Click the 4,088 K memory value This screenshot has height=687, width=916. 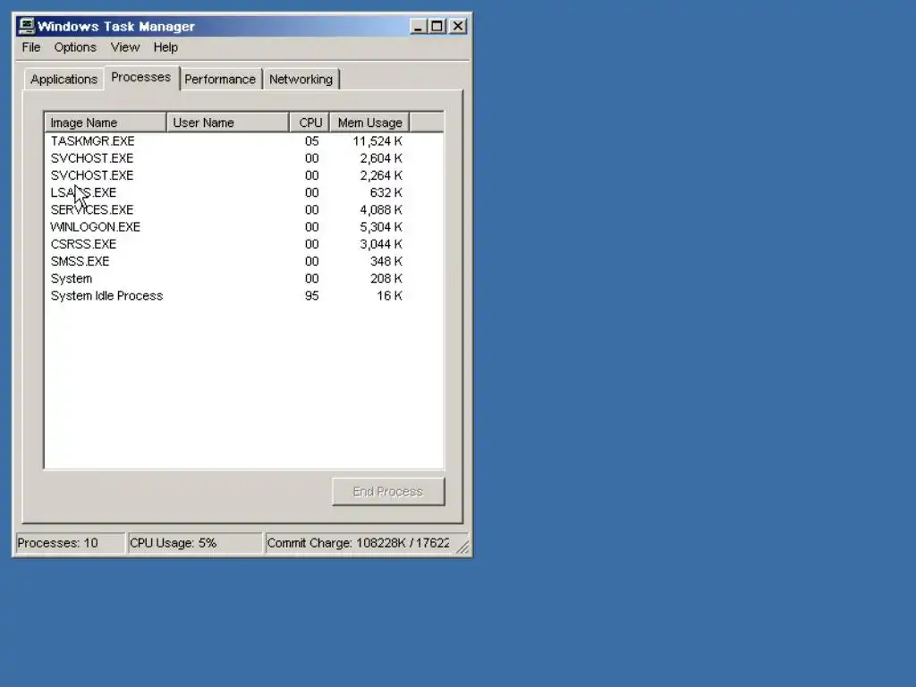[381, 209]
